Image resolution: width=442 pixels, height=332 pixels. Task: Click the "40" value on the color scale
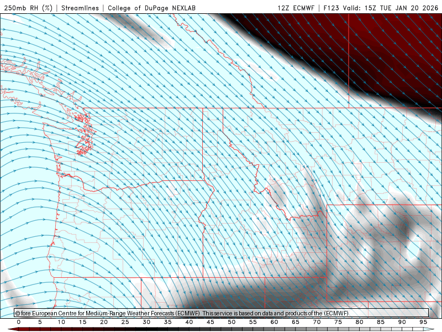click(x=189, y=322)
